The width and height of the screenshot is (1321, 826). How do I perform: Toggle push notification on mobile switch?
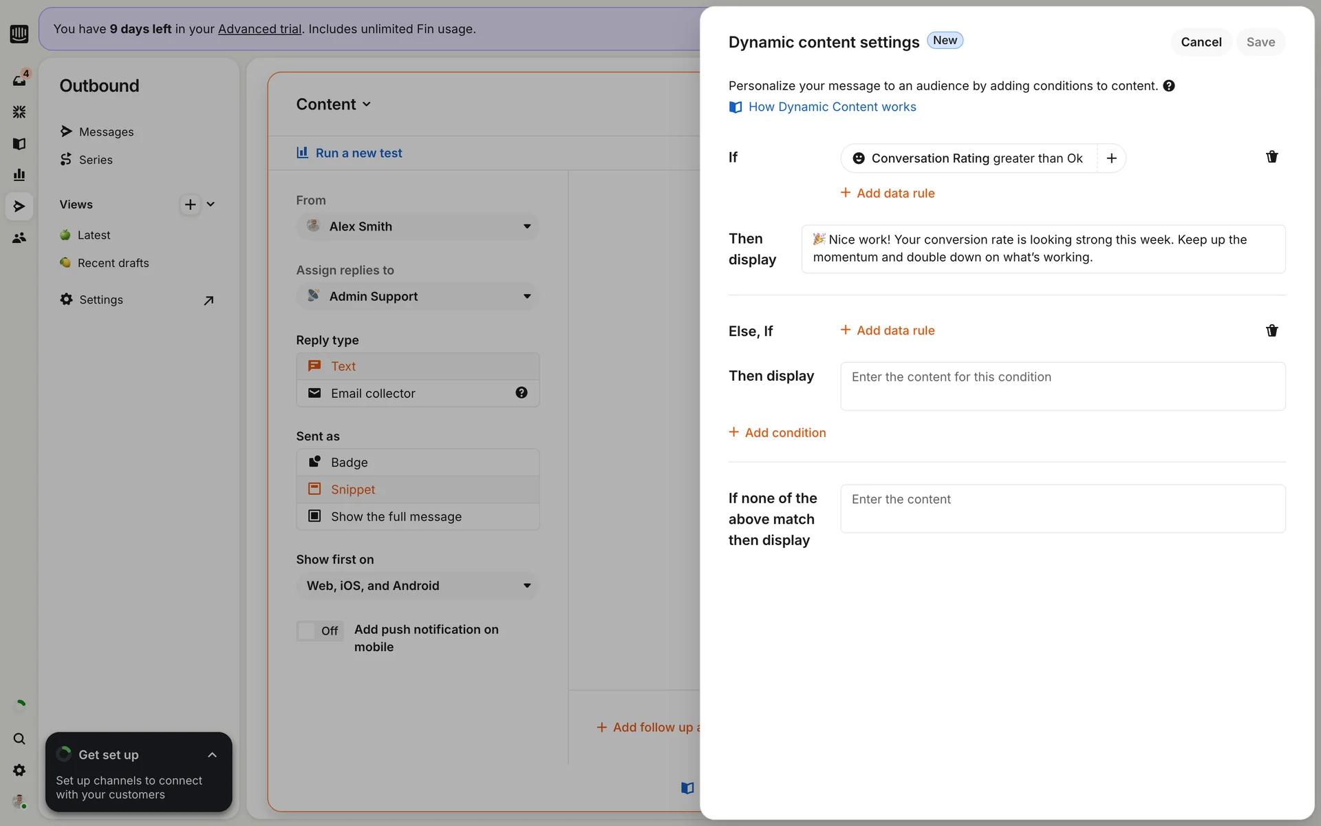(319, 631)
